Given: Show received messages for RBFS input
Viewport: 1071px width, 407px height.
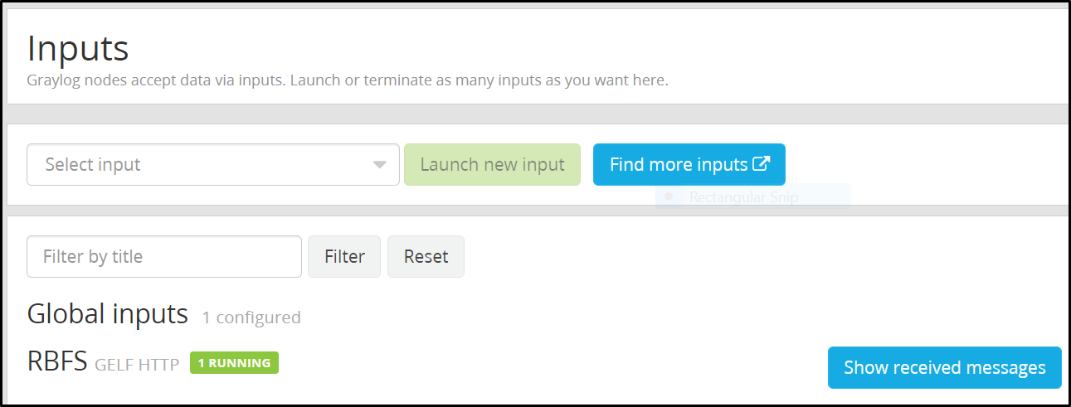Looking at the screenshot, I should (x=944, y=367).
